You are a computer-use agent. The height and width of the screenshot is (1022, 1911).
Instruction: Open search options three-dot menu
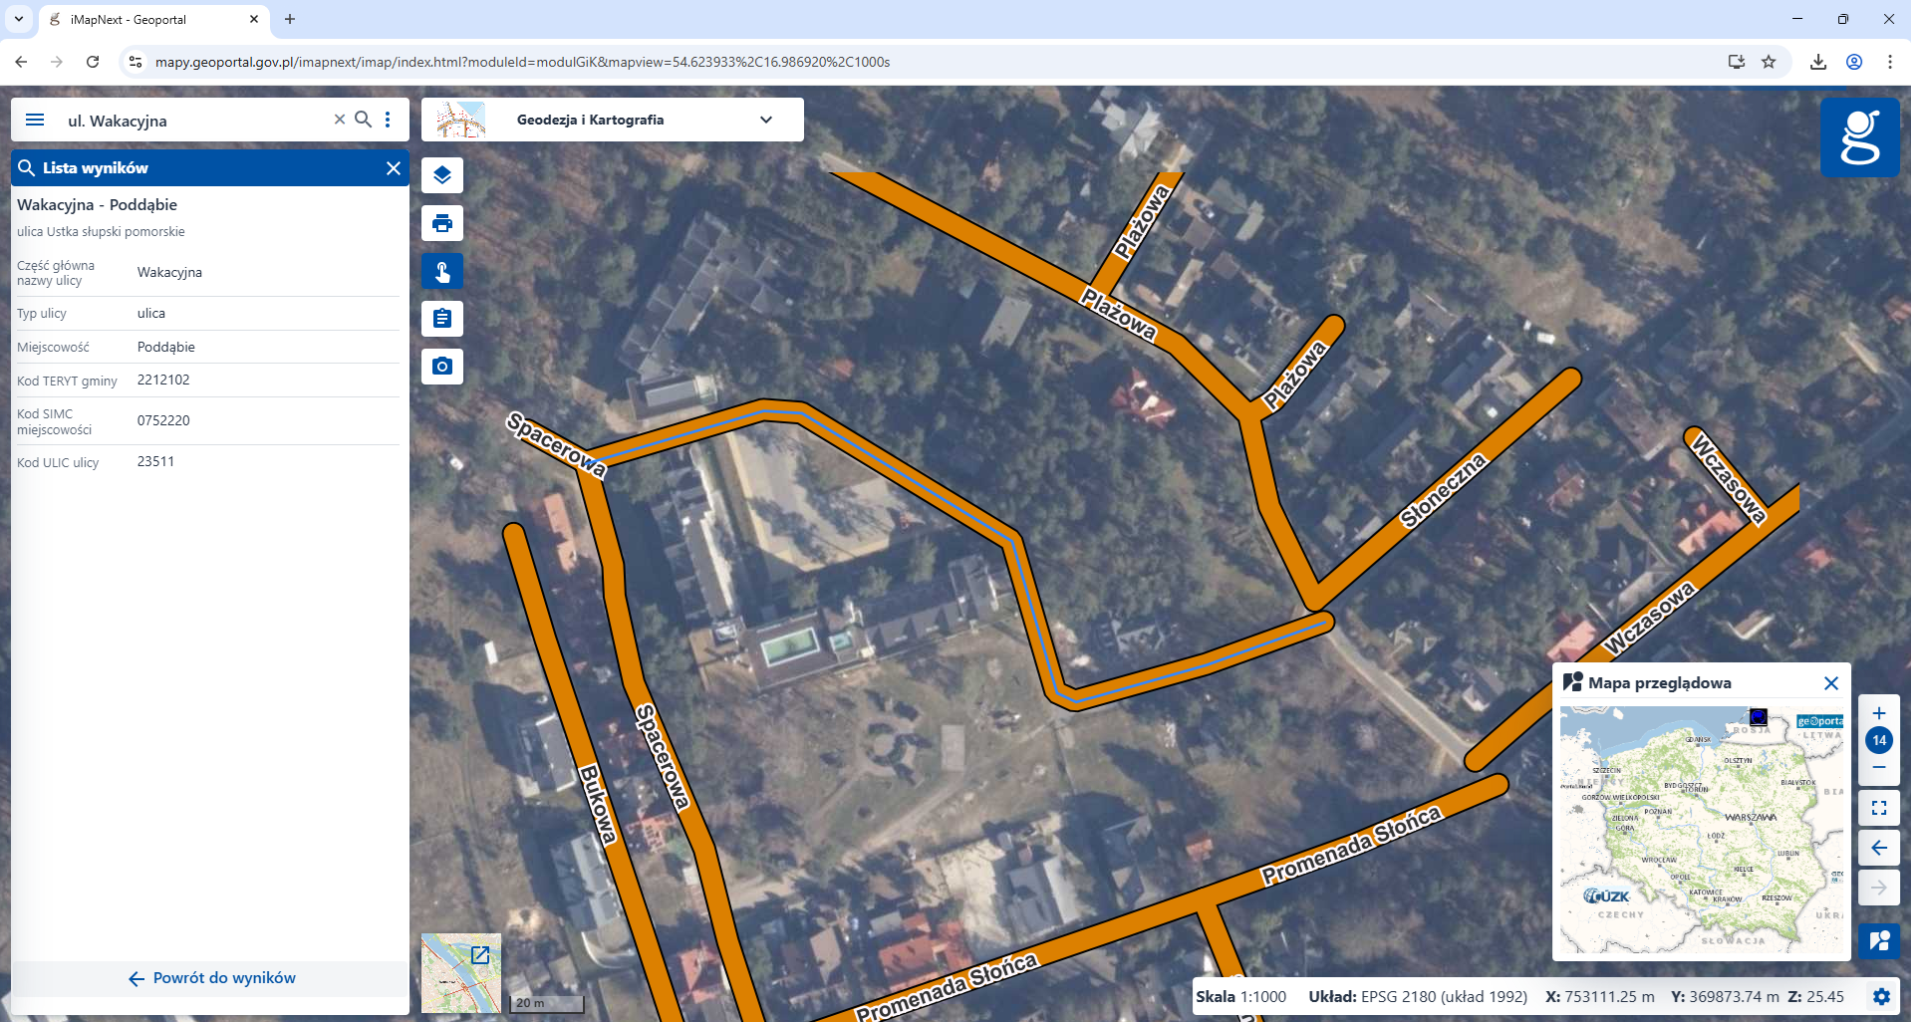pyautogui.click(x=388, y=120)
